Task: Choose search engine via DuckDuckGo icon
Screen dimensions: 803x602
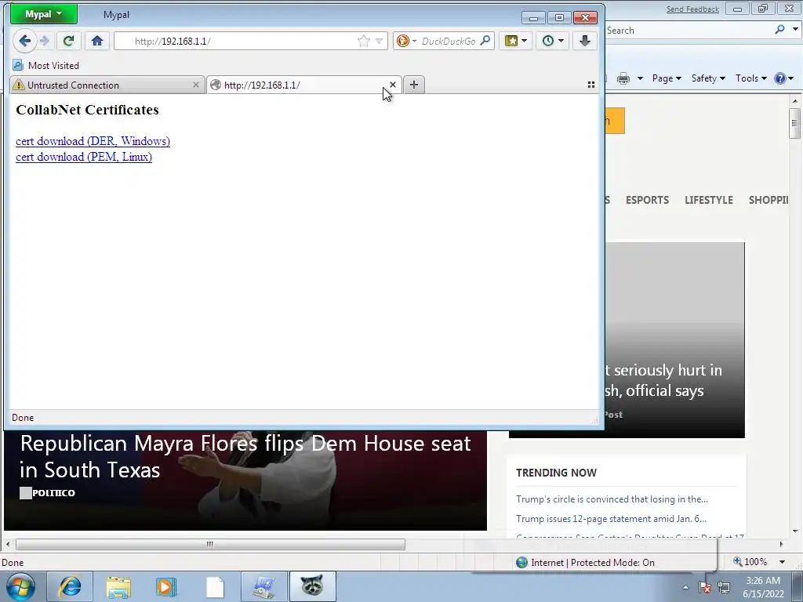Action: 405,41
